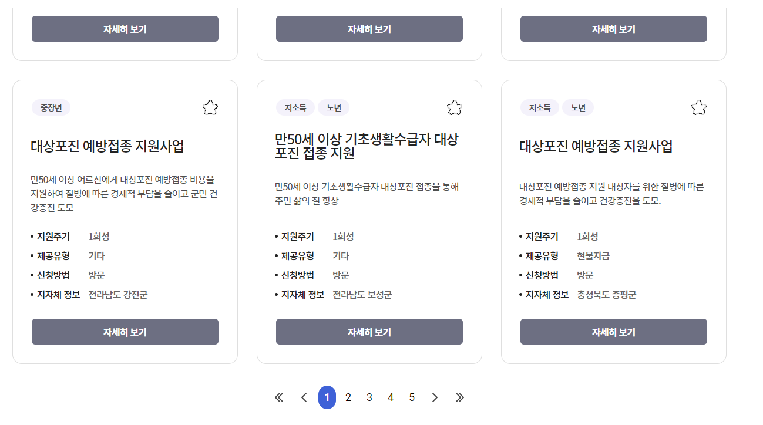Select the 중장년 category tag
763x425 pixels.
(49, 107)
